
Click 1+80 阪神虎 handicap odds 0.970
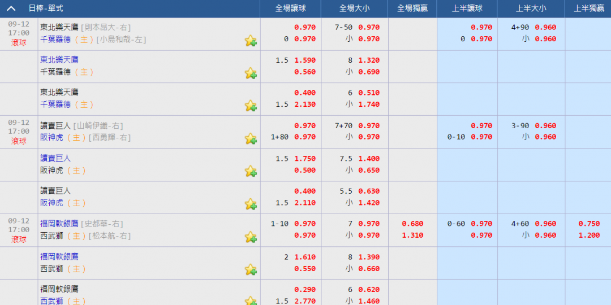click(x=305, y=137)
